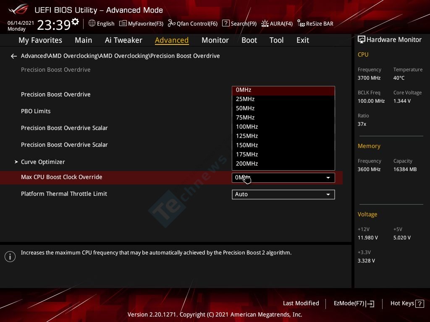Select the PBO Limits setting row

click(x=36, y=111)
